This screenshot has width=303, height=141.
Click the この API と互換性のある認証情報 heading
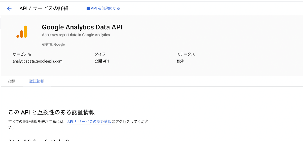click(52, 112)
